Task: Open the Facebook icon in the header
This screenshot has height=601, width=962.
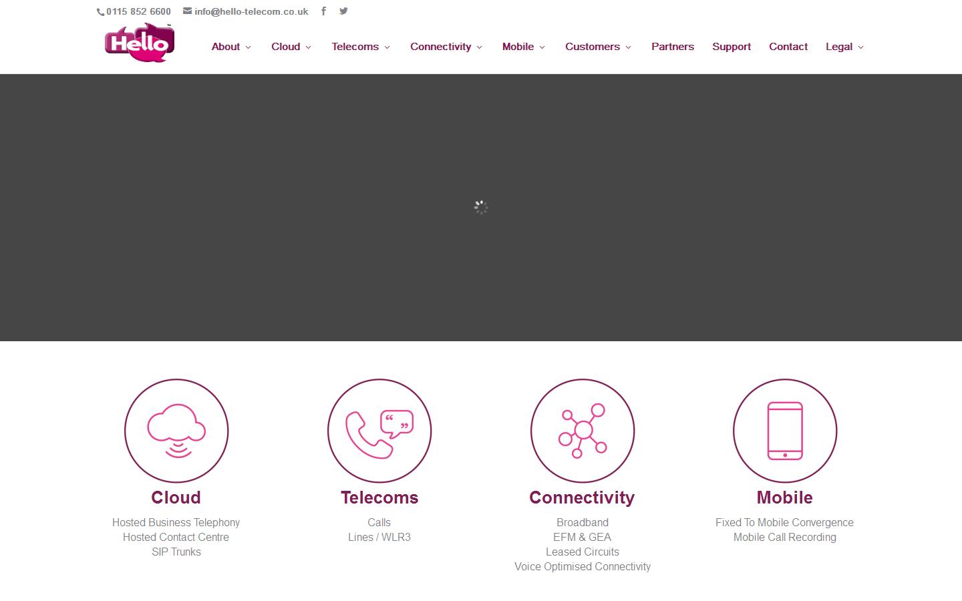Action: 323,11
